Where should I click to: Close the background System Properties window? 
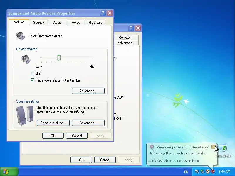138,28
